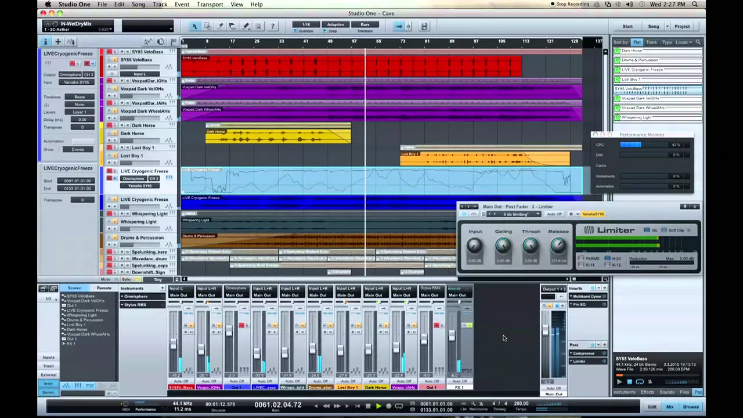Switch to the Sounds browser tab

coord(666,392)
